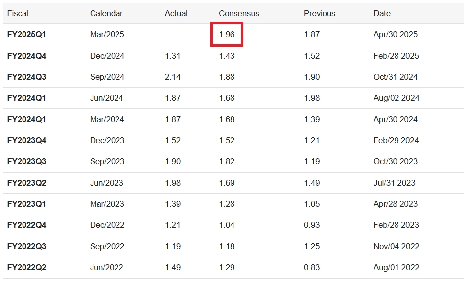Select the 2.14 actual value for Sep/2024

click(173, 77)
